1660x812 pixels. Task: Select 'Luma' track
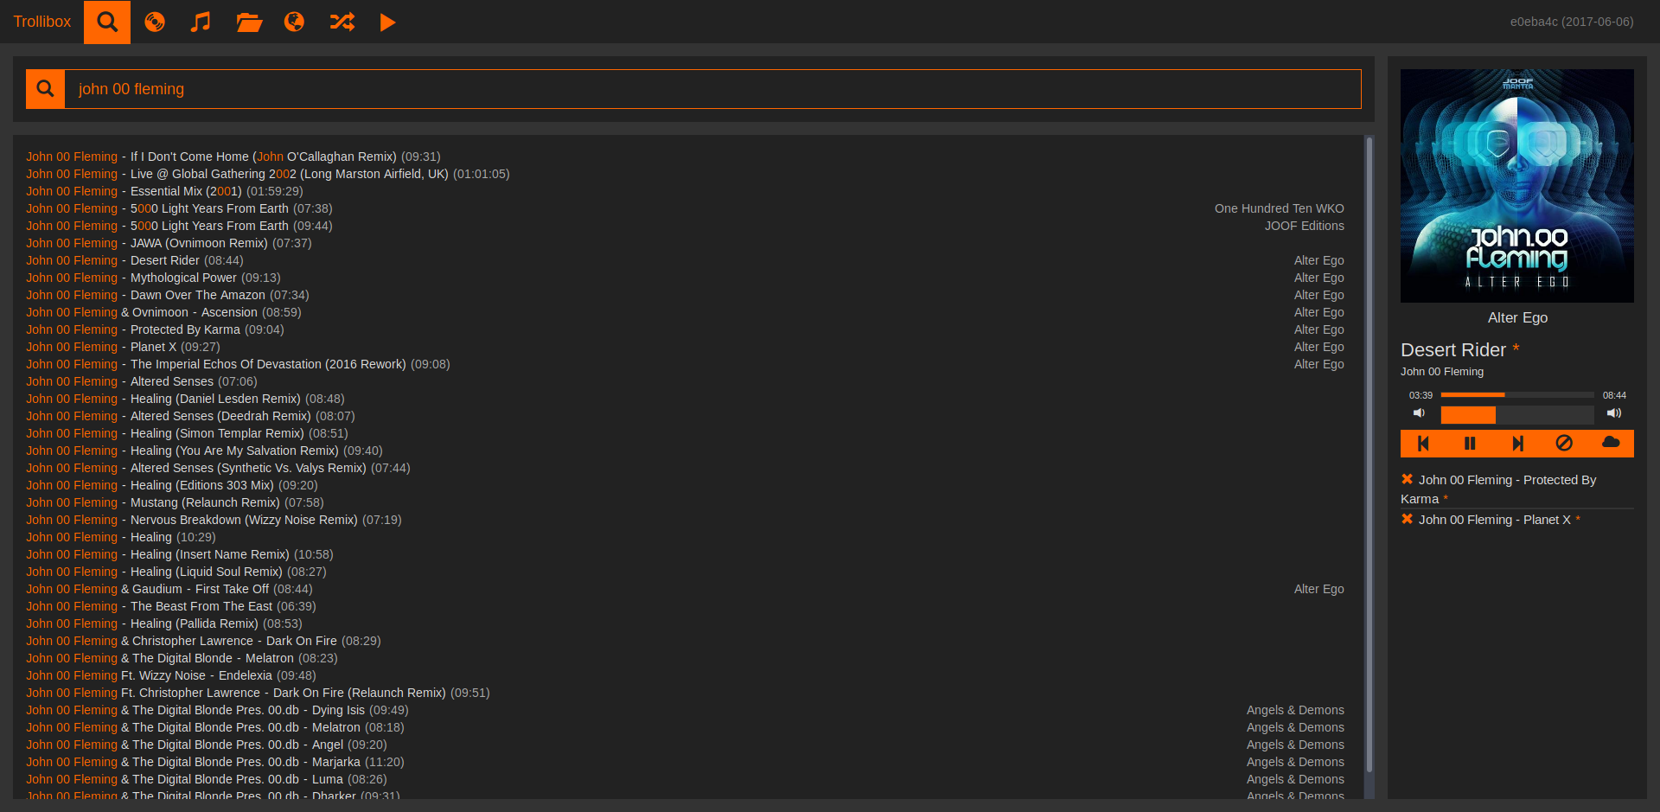click(328, 779)
